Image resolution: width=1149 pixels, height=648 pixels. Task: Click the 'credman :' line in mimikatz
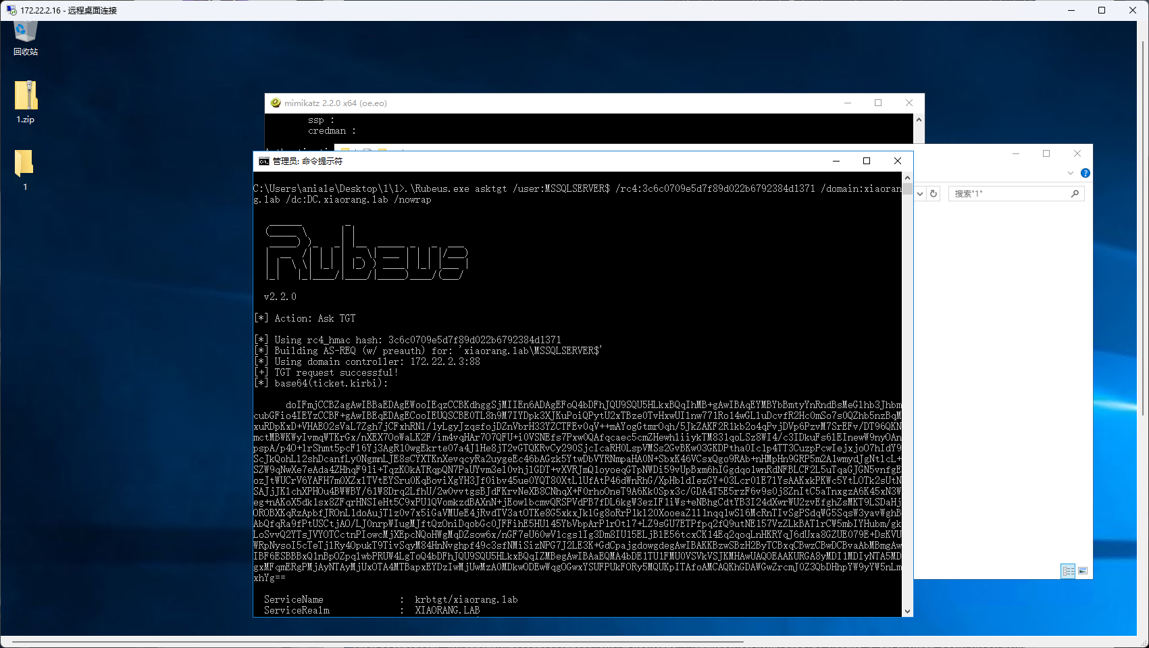[332, 131]
